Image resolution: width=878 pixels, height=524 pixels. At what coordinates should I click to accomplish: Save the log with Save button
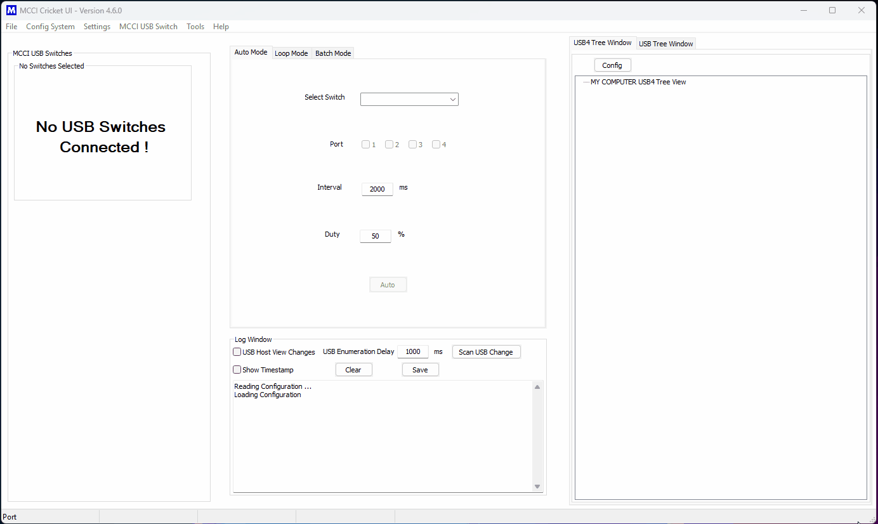[420, 370]
